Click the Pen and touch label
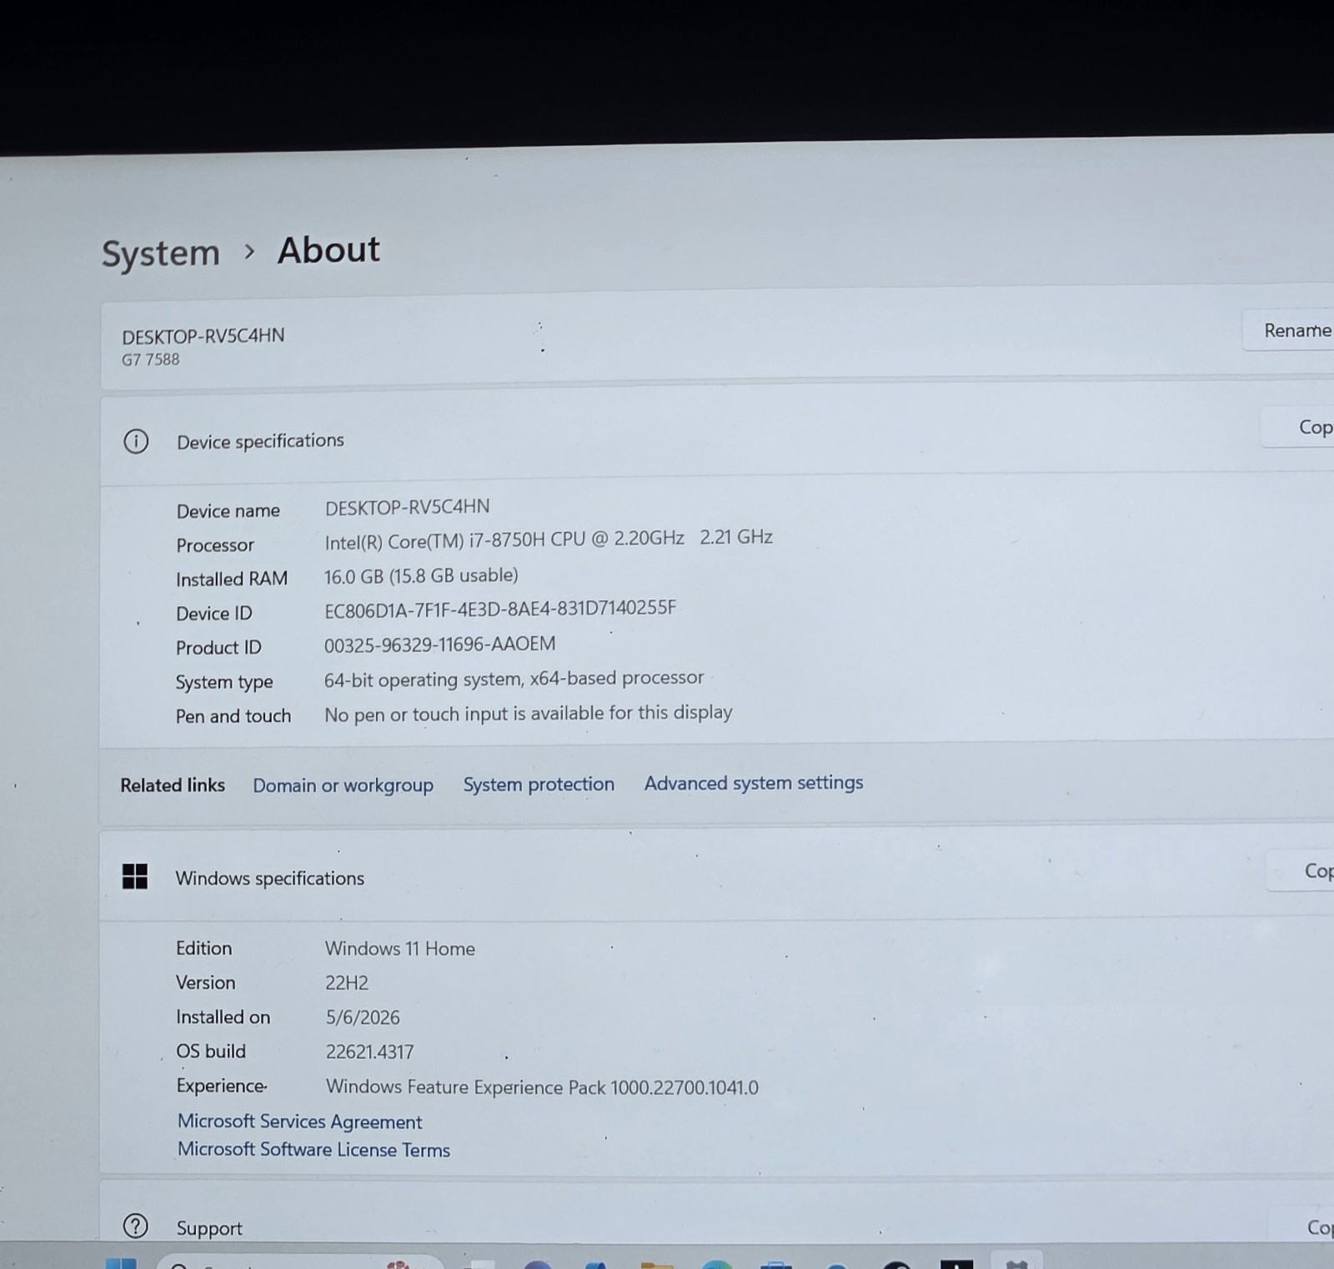The width and height of the screenshot is (1334, 1269). 233,716
